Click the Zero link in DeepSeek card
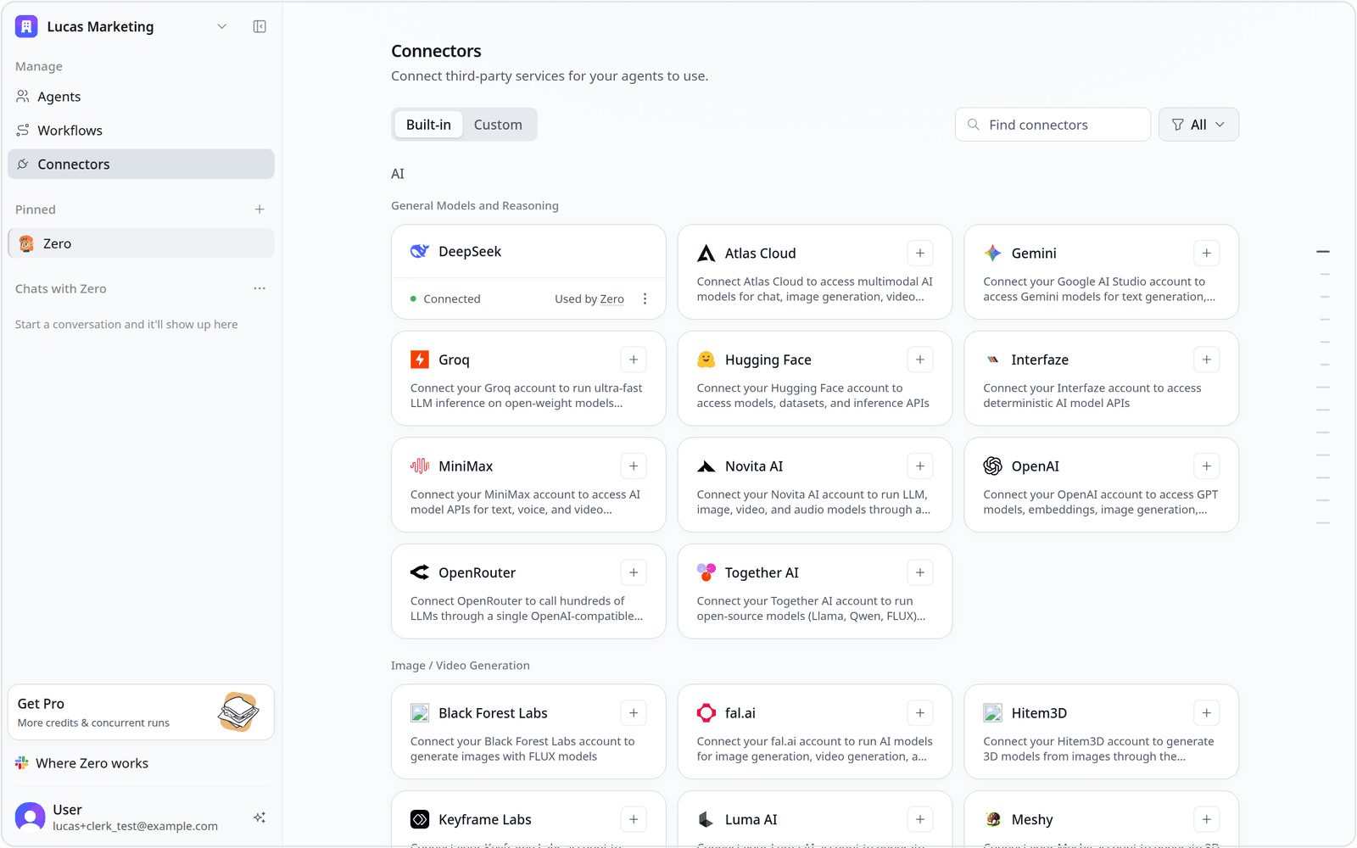This screenshot has width=1357, height=848. tap(611, 298)
